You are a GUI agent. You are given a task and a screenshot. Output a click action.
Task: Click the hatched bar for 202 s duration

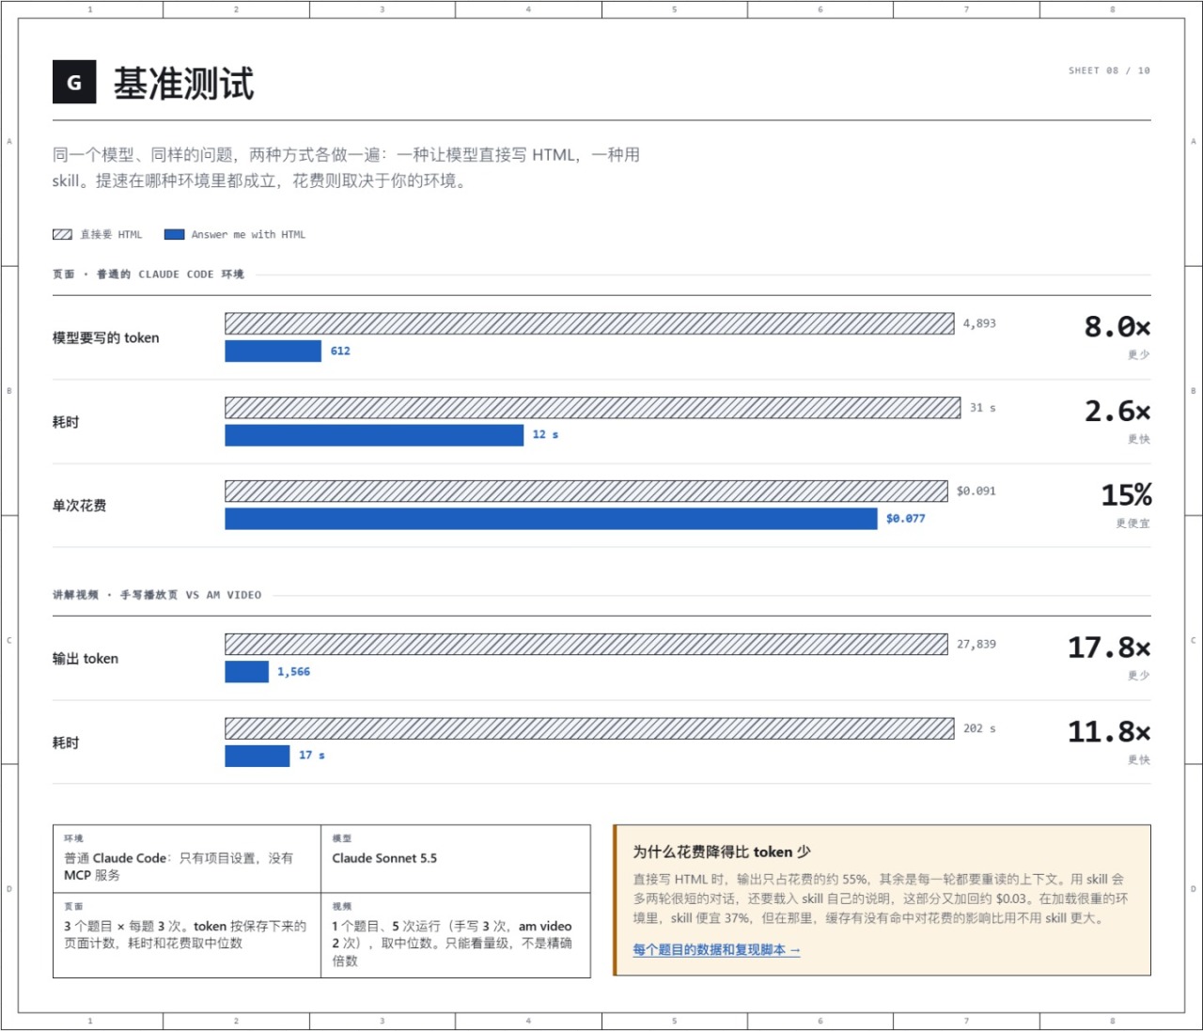click(589, 728)
